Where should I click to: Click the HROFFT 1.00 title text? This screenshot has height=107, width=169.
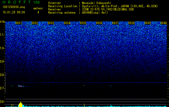pos(21,2)
